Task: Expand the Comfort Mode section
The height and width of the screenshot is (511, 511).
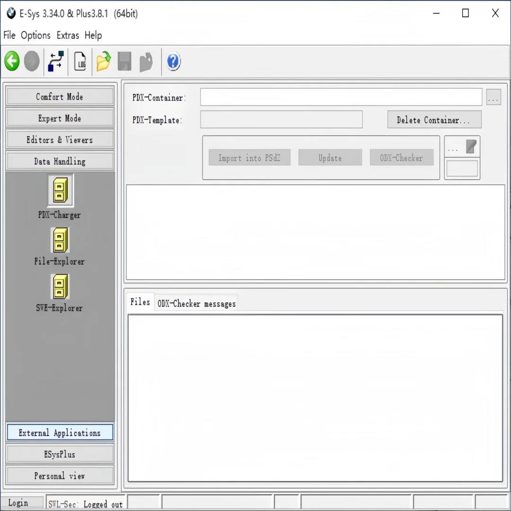Action: pyautogui.click(x=60, y=97)
